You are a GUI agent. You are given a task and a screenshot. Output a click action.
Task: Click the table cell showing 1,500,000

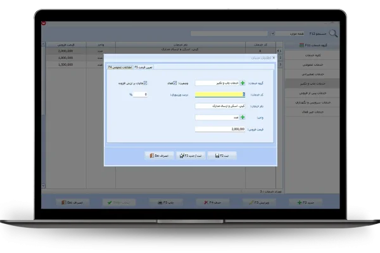pyautogui.click(x=66, y=65)
